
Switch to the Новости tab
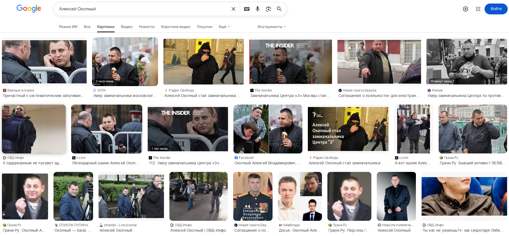pyautogui.click(x=147, y=27)
